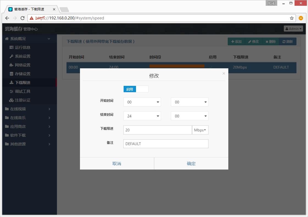
Task: Bookmark page with star icon
Action: pos(292,18)
